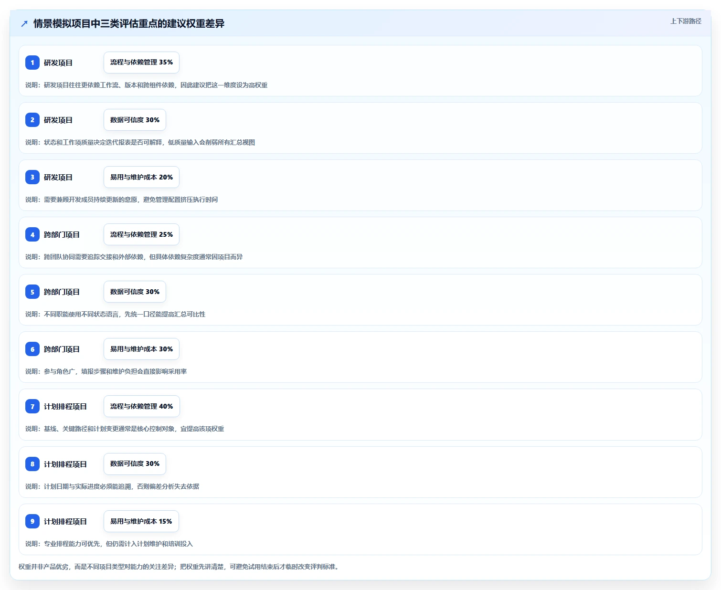Click number badge 8 for 计划排程项目
Image resolution: width=721 pixels, height=590 pixels.
coord(32,464)
